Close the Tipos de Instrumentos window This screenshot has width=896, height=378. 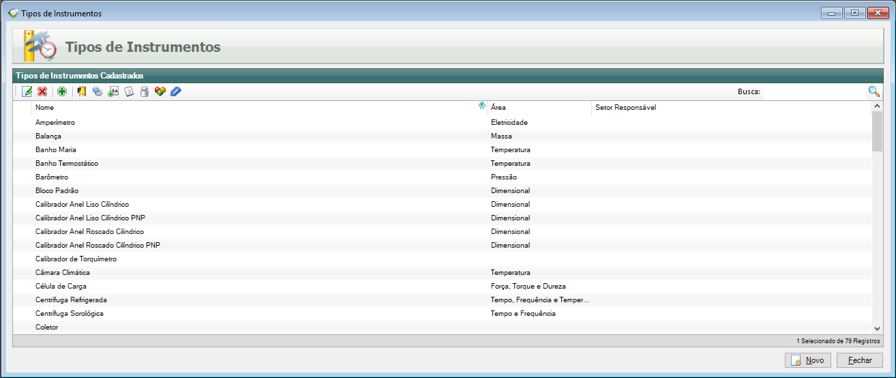pyautogui.click(x=878, y=13)
